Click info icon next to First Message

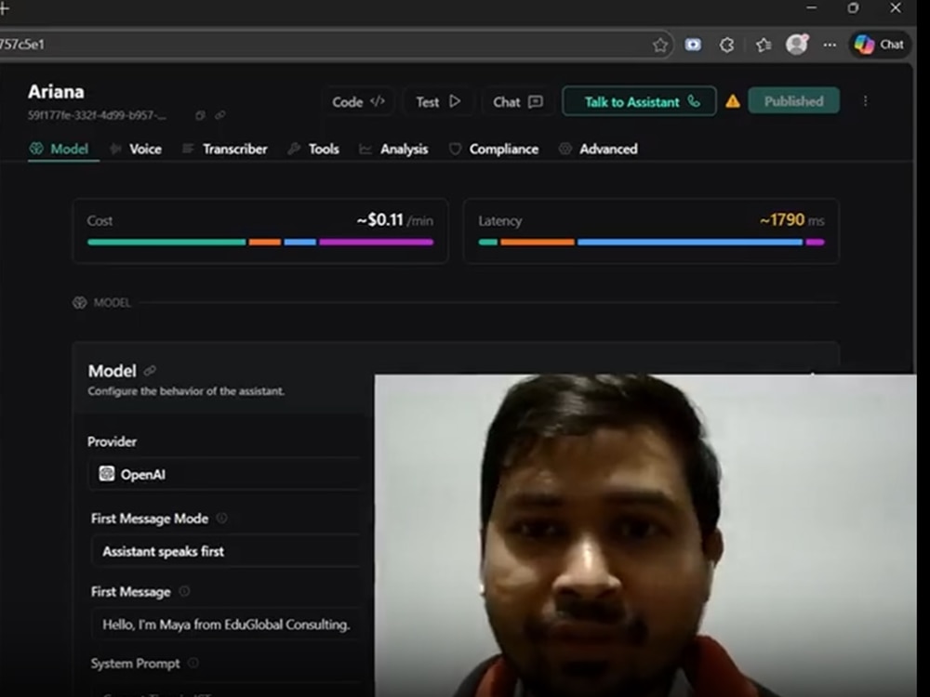[184, 591]
